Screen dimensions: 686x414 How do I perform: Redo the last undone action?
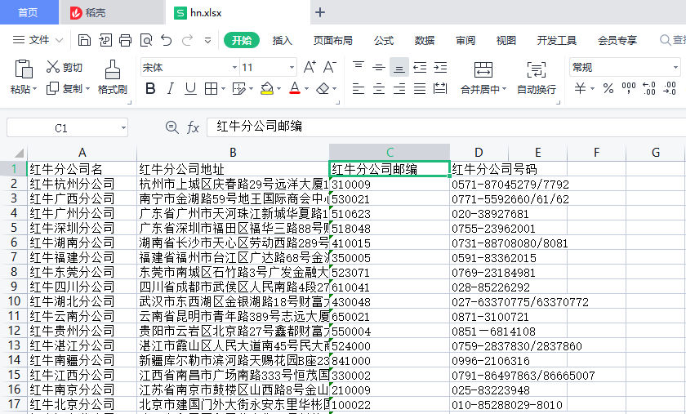point(187,40)
